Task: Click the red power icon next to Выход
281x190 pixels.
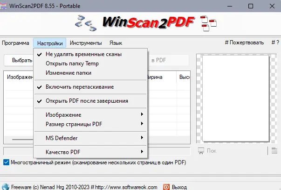Action: point(166,187)
